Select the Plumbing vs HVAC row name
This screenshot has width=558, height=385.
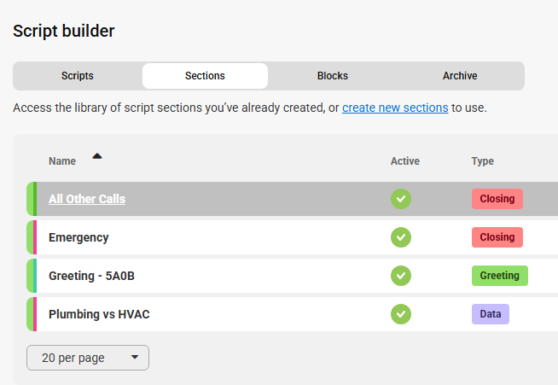[99, 314]
